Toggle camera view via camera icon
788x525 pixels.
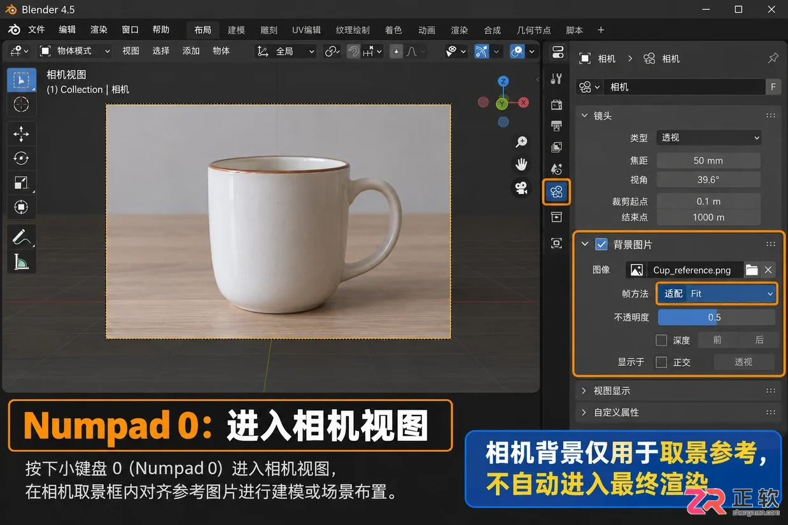click(522, 188)
